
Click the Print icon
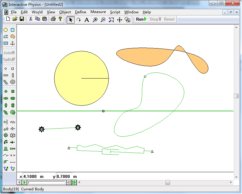click(53, 19)
